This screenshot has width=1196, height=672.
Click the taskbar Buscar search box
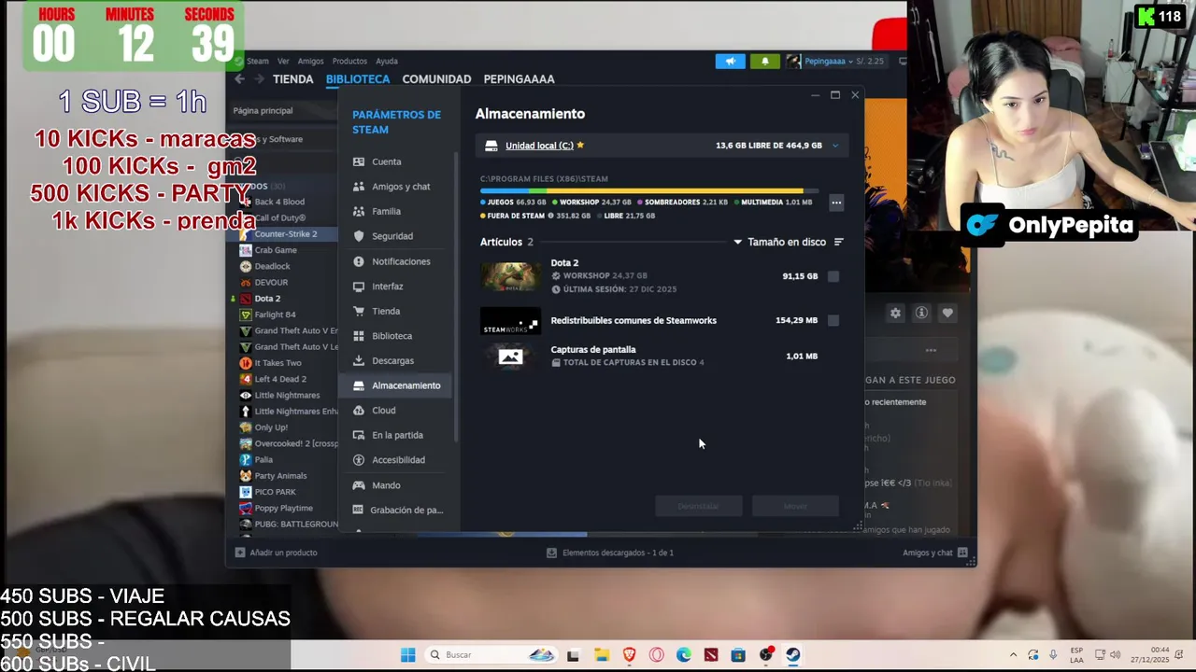pyautogui.click(x=490, y=655)
